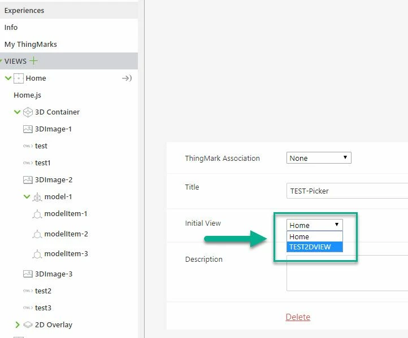The image size is (408, 338).
Task: Click the label icon beside test
Action: tap(28, 146)
